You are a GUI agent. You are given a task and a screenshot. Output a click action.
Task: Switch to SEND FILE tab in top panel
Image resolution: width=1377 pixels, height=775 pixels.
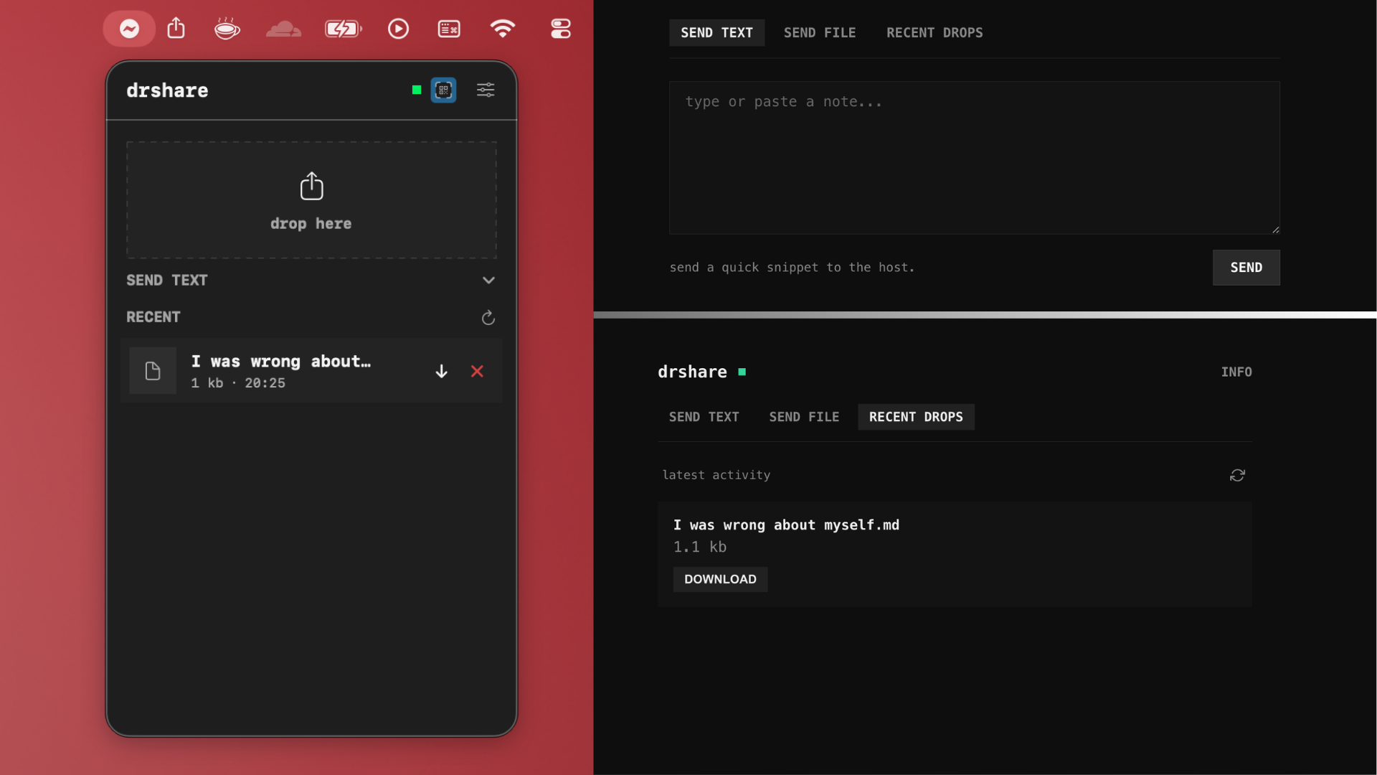[819, 33]
